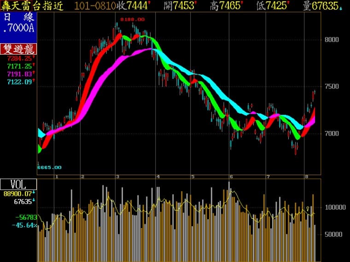
Task: Click the 雙遊龍 indicator label
Action: click(18, 50)
